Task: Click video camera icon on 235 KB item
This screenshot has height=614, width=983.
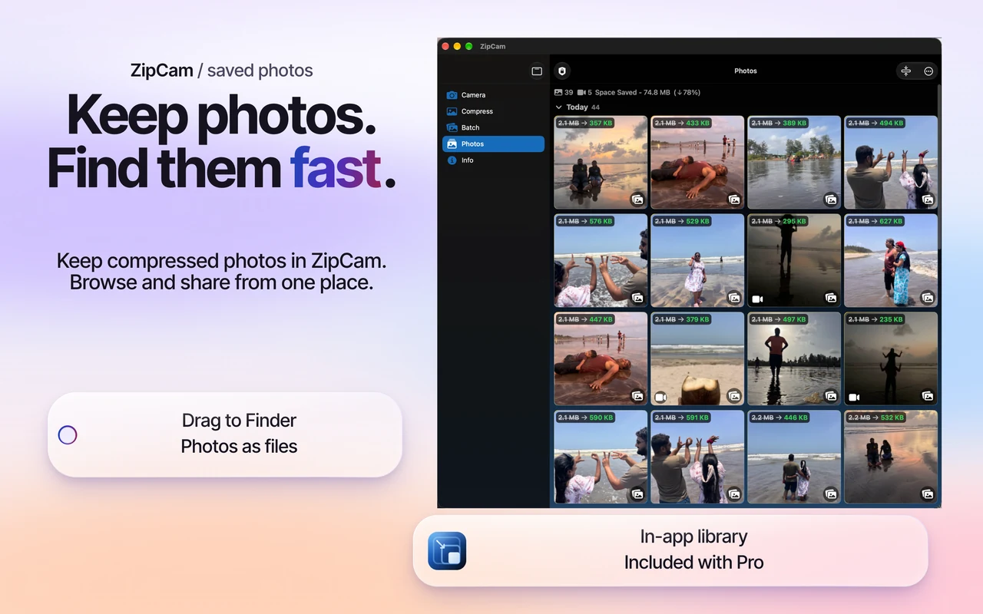Action: click(x=854, y=398)
